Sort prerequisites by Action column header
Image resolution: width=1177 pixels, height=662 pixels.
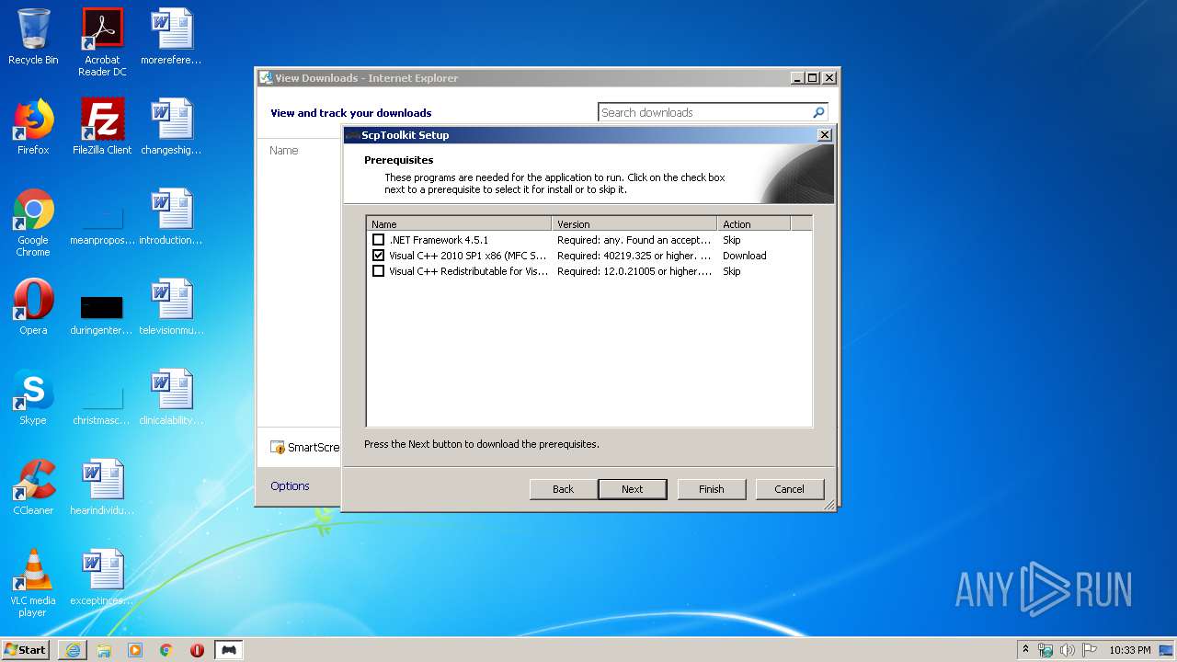tap(754, 223)
